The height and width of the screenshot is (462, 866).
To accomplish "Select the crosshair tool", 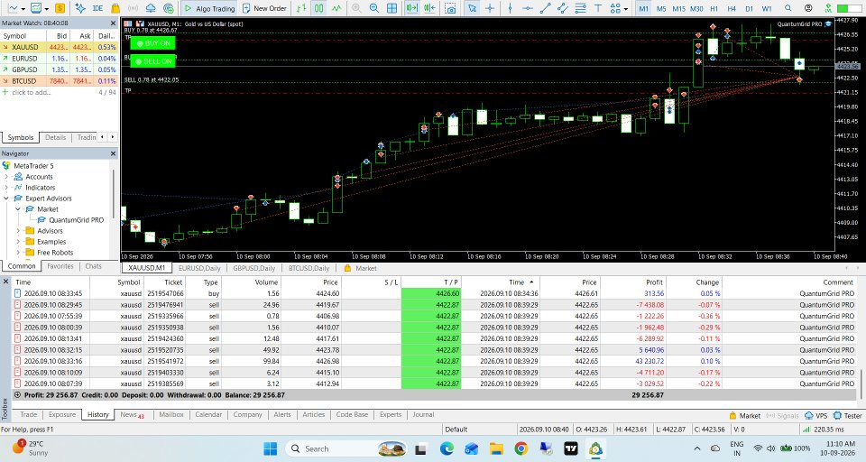I will click(490, 8).
